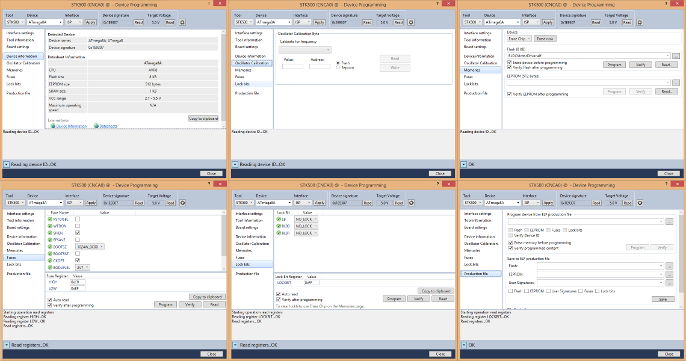The width and height of the screenshot is (686, 361).
Task: Open the BLB1 NO_LOCK dropdown
Action: (x=306, y=233)
